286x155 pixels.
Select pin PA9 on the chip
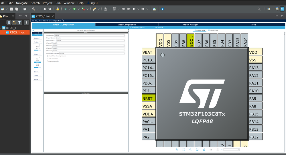pyautogui.click(x=255, y=99)
